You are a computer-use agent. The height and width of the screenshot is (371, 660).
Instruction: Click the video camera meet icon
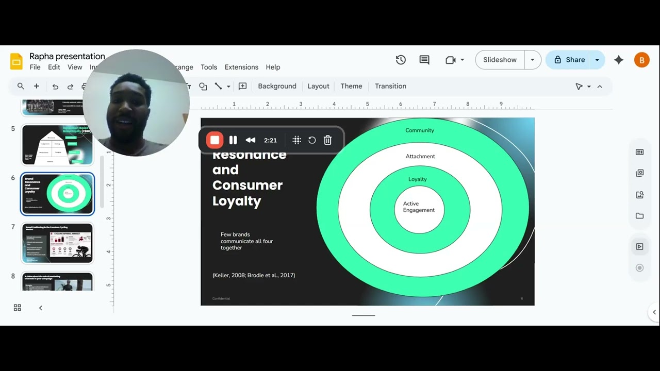coord(450,60)
